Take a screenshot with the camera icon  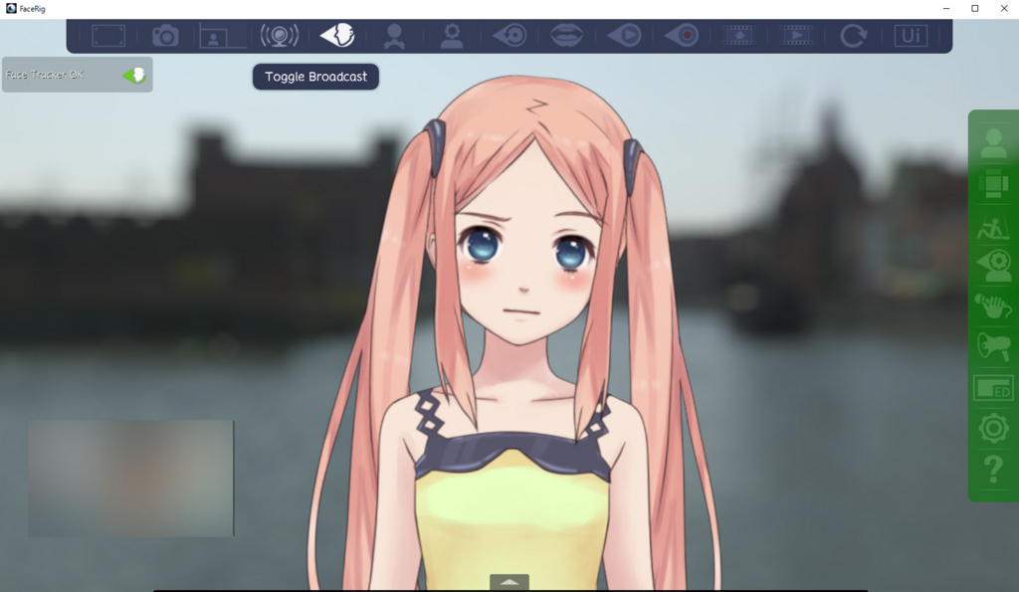[165, 36]
